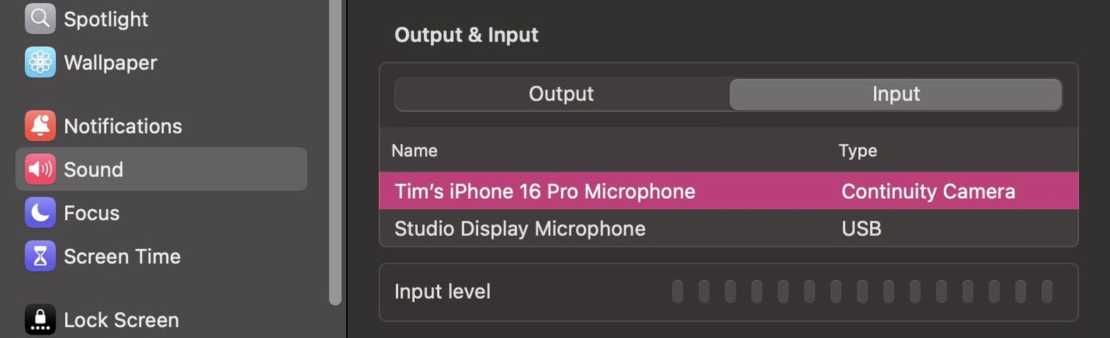Click the Wallpaper flower icon

[x=40, y=62]
